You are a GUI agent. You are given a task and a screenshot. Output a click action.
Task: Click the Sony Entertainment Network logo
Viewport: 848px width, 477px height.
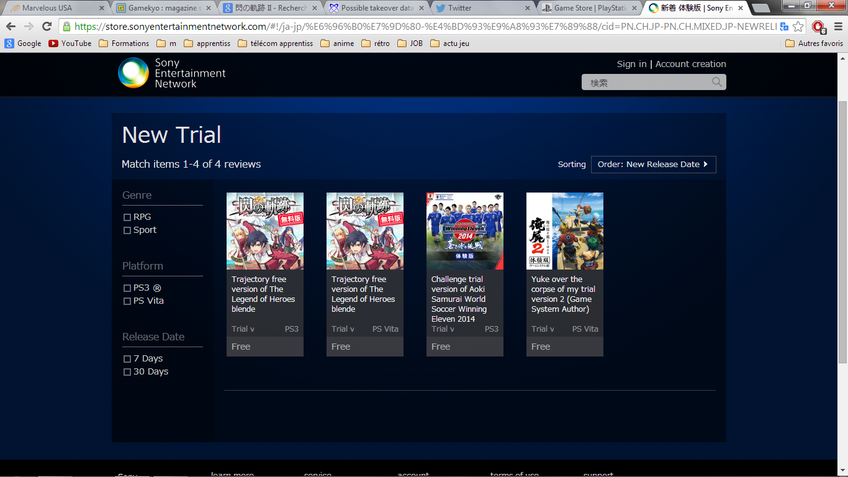click(172, 73)
